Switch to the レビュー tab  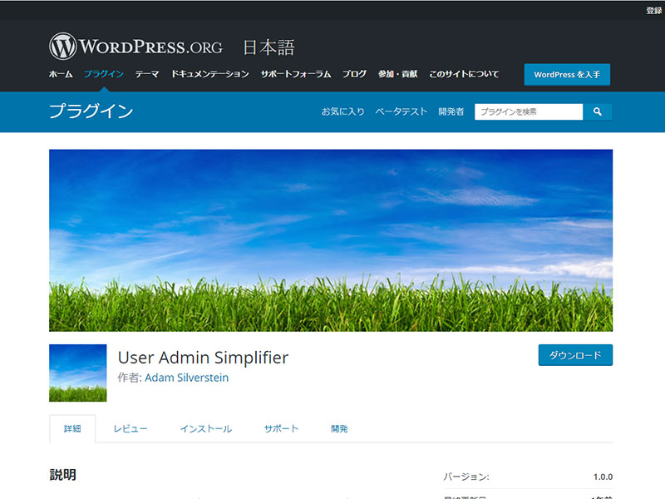(131, 429)
